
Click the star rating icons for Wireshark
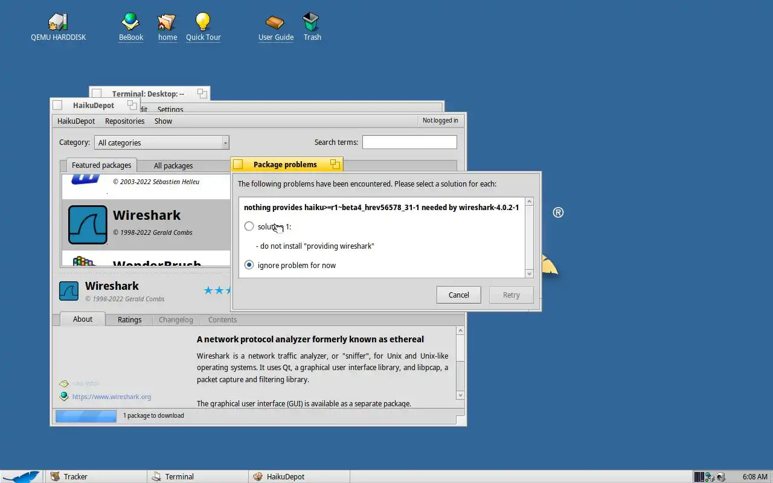pos(216,290)
